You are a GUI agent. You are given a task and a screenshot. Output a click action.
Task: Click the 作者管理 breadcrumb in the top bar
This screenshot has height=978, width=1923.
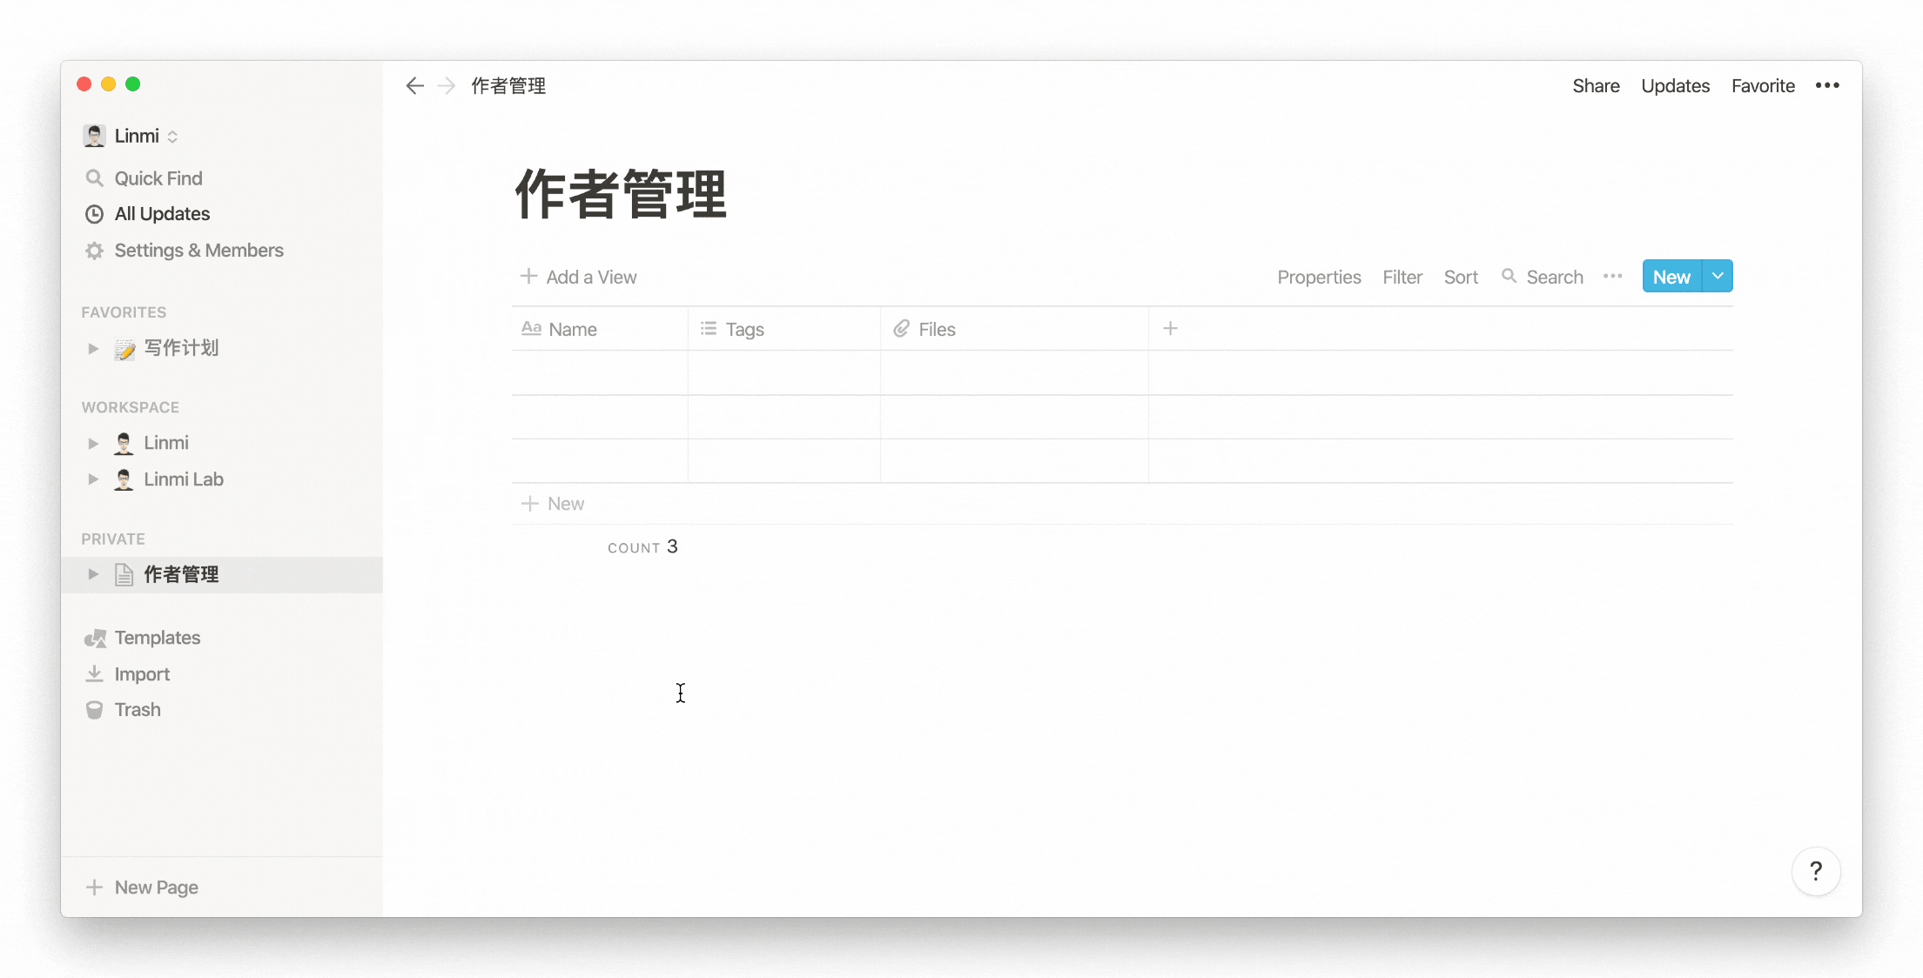point(508,85)
